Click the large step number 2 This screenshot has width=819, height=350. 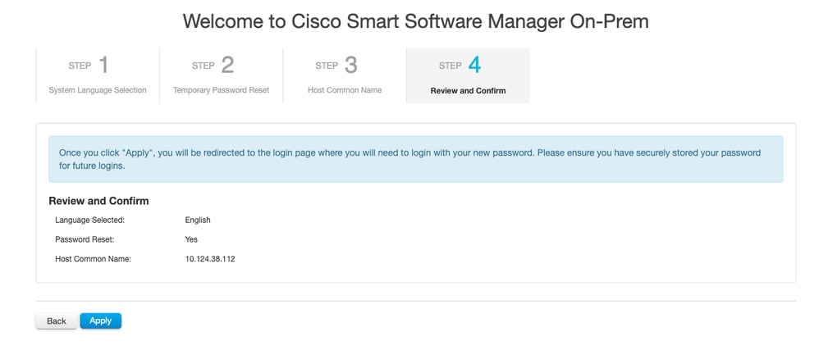[x=227, y=65]
